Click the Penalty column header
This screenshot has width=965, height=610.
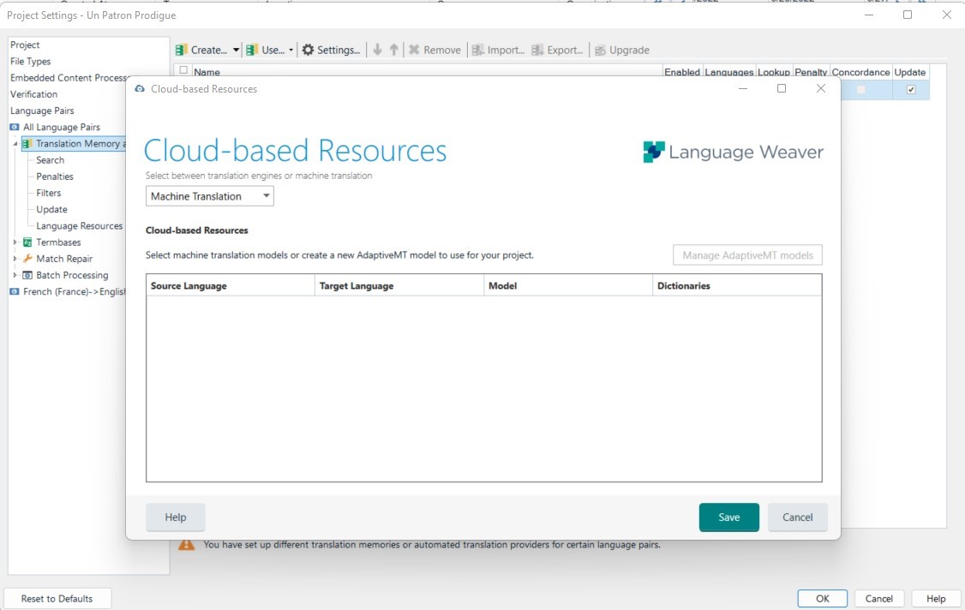coord(811,72)
